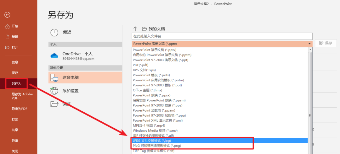340x154 pixels.
Task: Click the home icon next to 开始
Action: point(7,26)
